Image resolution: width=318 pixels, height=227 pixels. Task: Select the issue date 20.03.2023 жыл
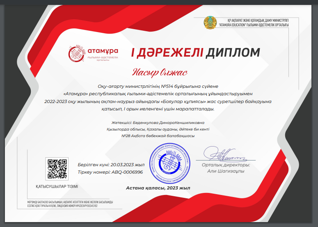pos(111,165)
